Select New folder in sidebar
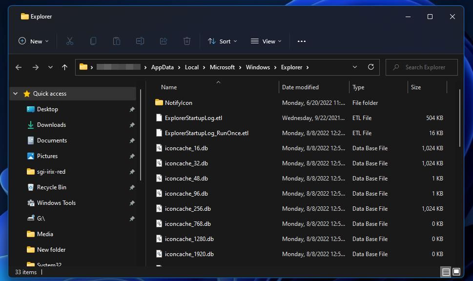Image resolution: width=473 pixels, height=281 pixels. (x=51, y=250)
